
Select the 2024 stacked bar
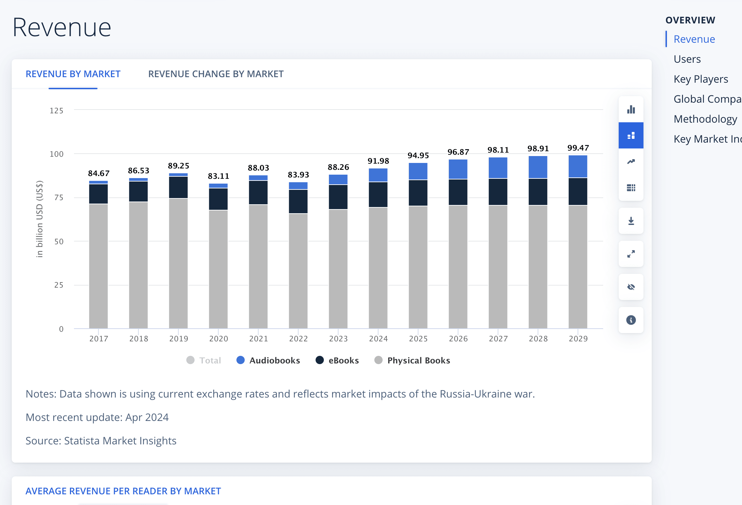click(378, 248)
